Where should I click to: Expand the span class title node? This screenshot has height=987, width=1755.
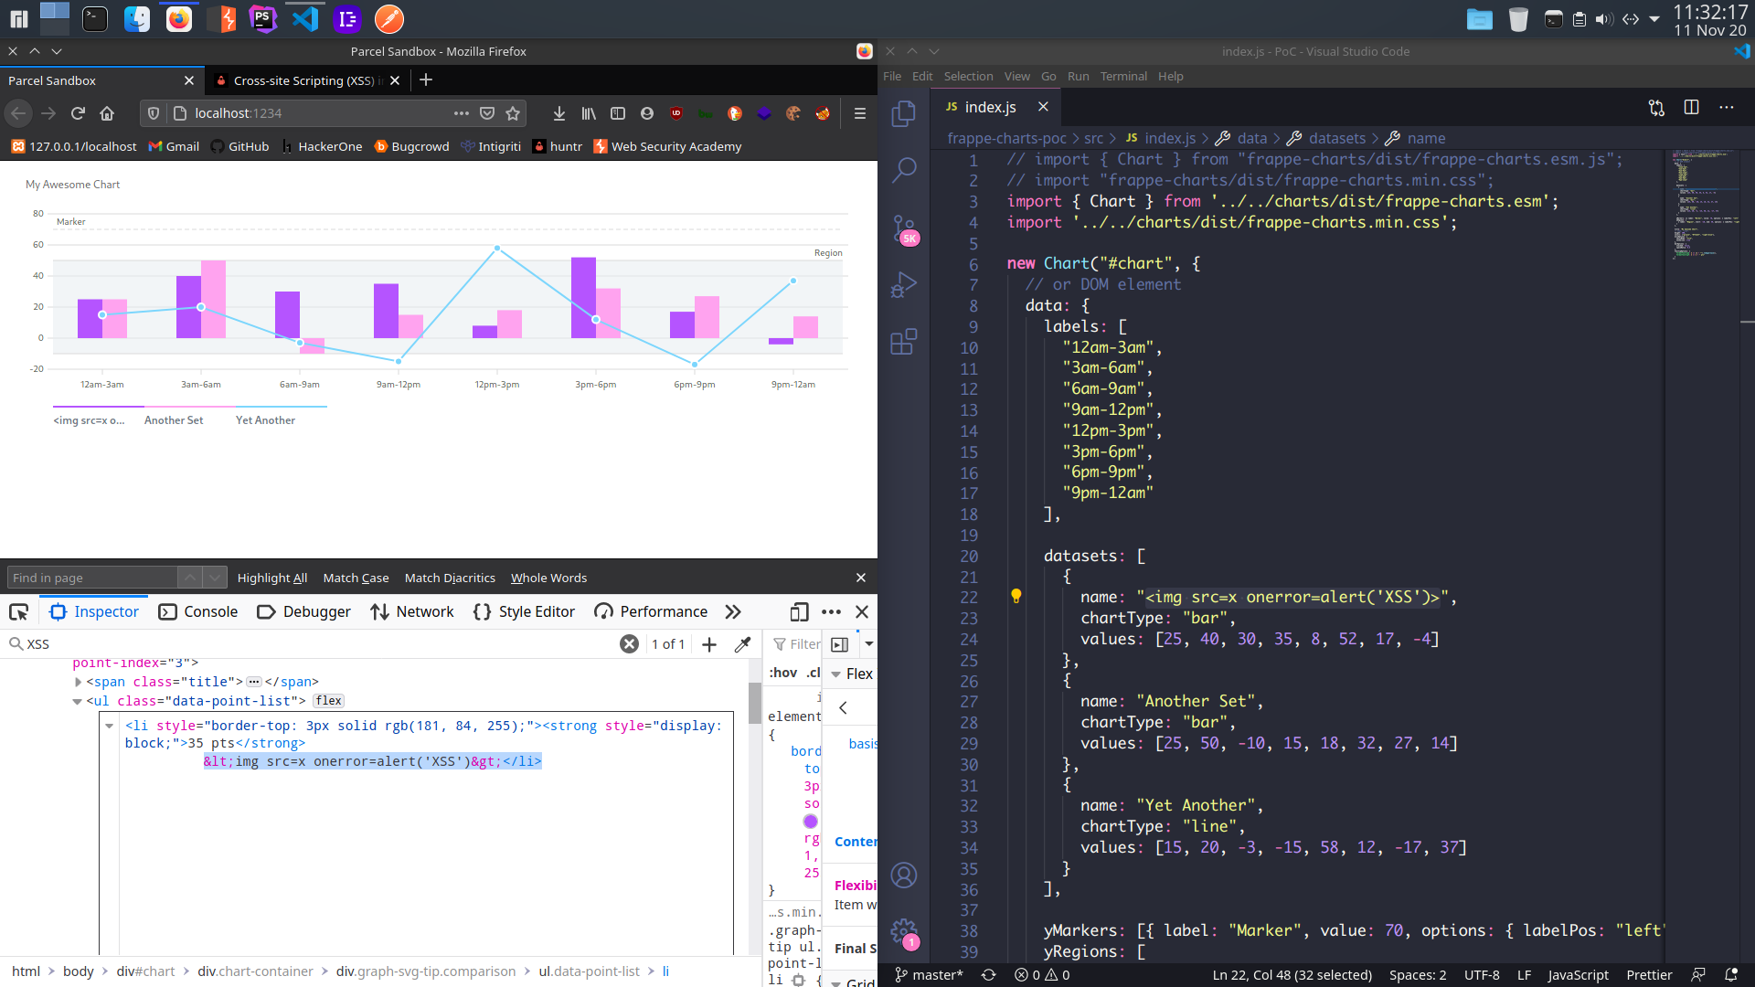click(78, 682)
